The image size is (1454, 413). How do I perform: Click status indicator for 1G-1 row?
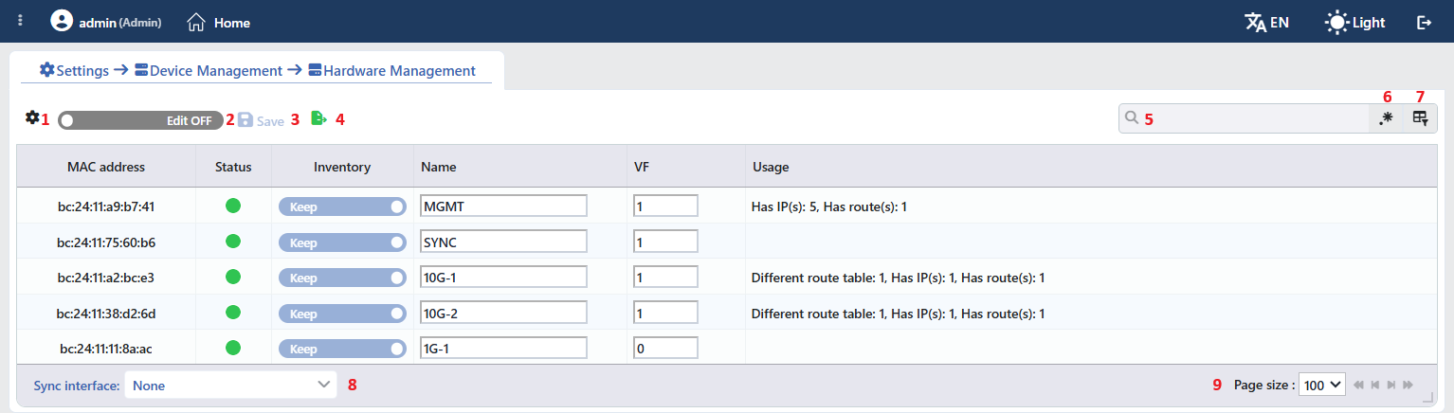[233, 349]
